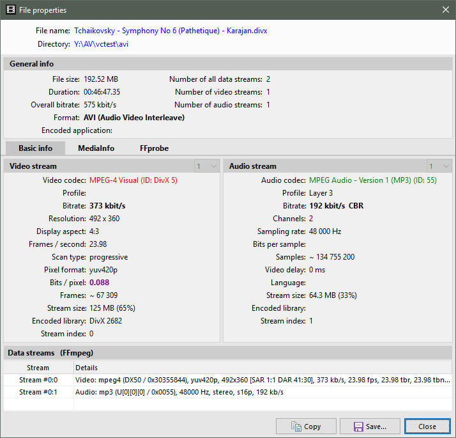Close the File properties window
Screen dimensions: 456x438
445,10
